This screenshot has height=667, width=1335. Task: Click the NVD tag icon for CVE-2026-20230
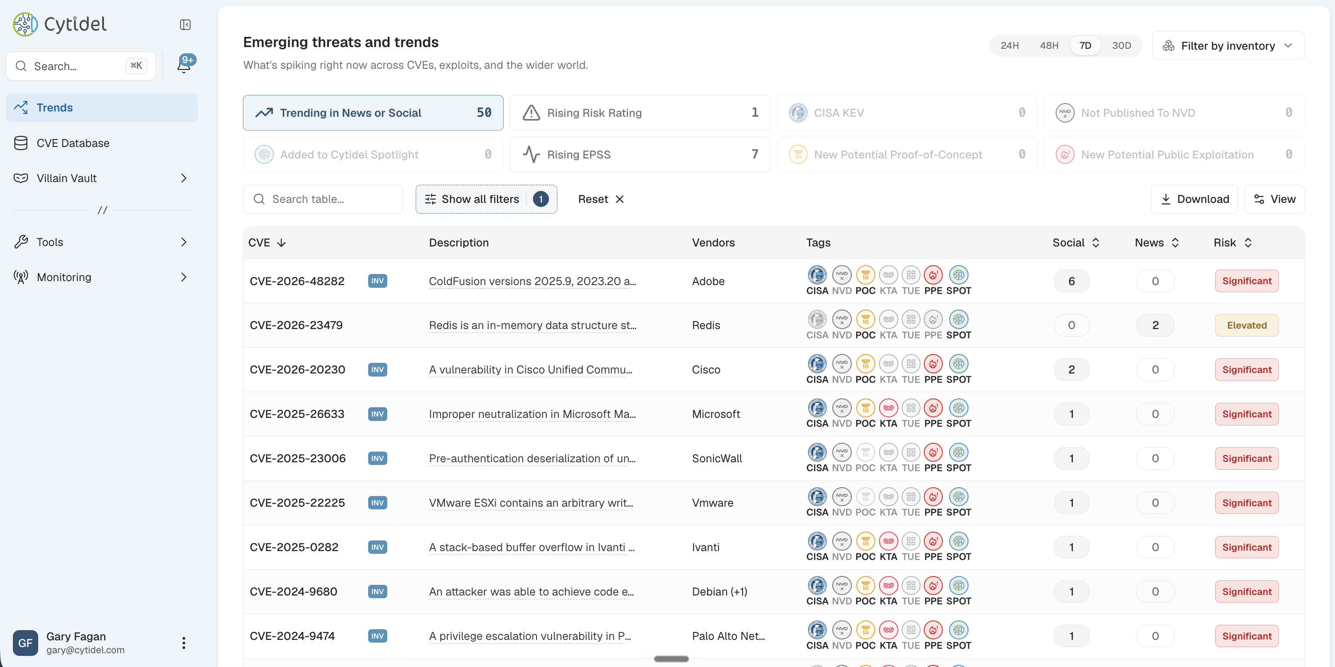pyautogui.click(x=842, y=364)
